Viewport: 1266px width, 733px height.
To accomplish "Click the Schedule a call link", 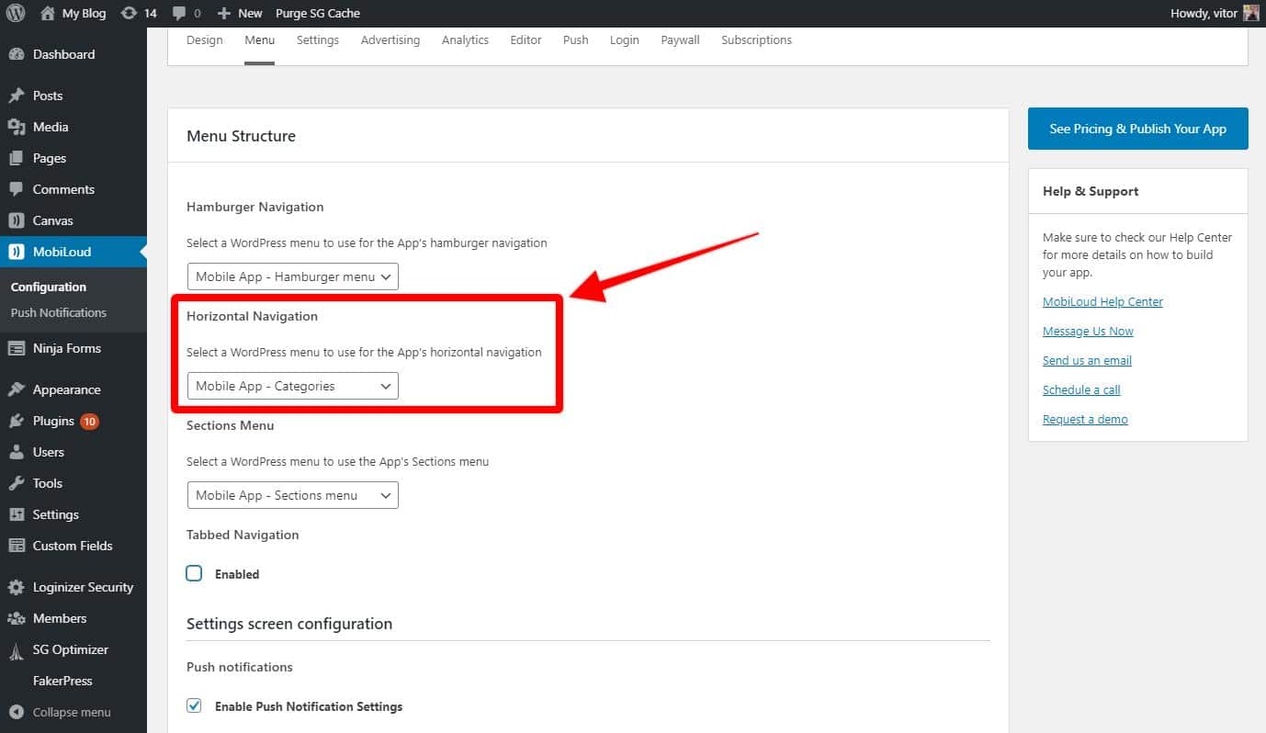I will coord(1081,389).
